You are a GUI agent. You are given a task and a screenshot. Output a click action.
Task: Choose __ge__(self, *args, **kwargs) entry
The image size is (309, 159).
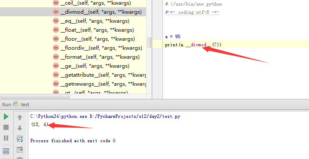click(x=95, y=66)
